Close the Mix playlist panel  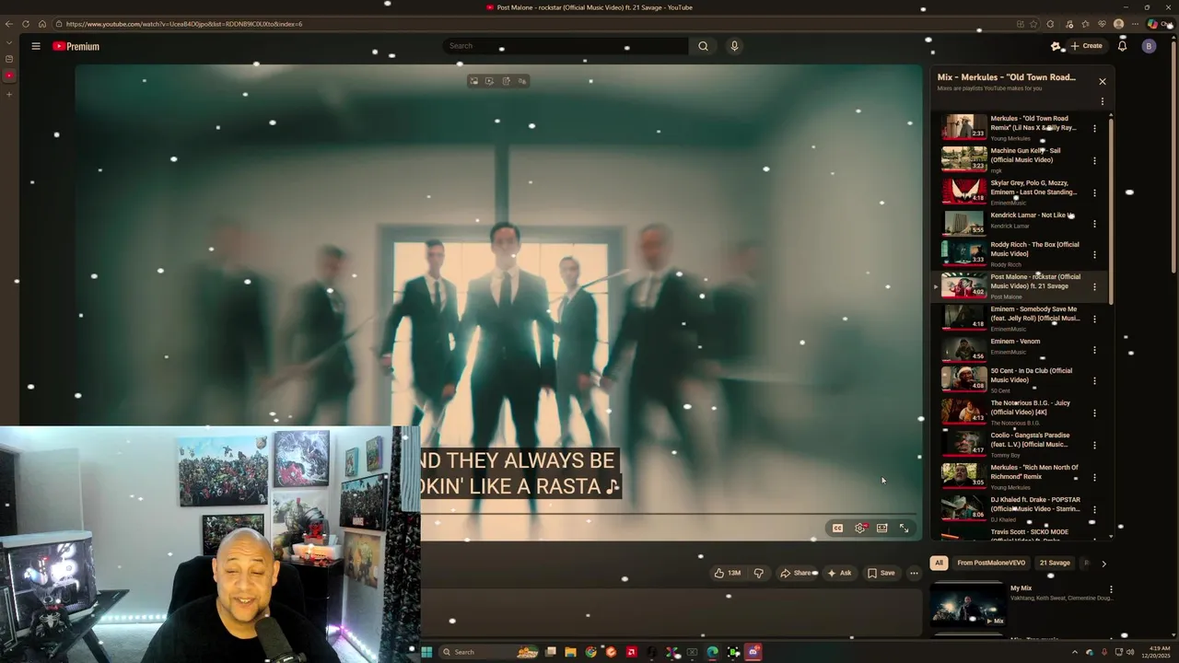click(1102, 81)
